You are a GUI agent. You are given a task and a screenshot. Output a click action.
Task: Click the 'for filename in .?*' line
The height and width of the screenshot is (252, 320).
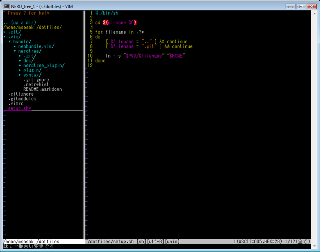click(x=120, y=32)
